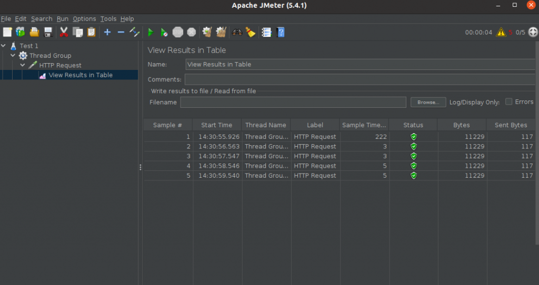The width and height of the screenshot is (539, 285).
Task: Click the Filename input field
Action: 293,103
